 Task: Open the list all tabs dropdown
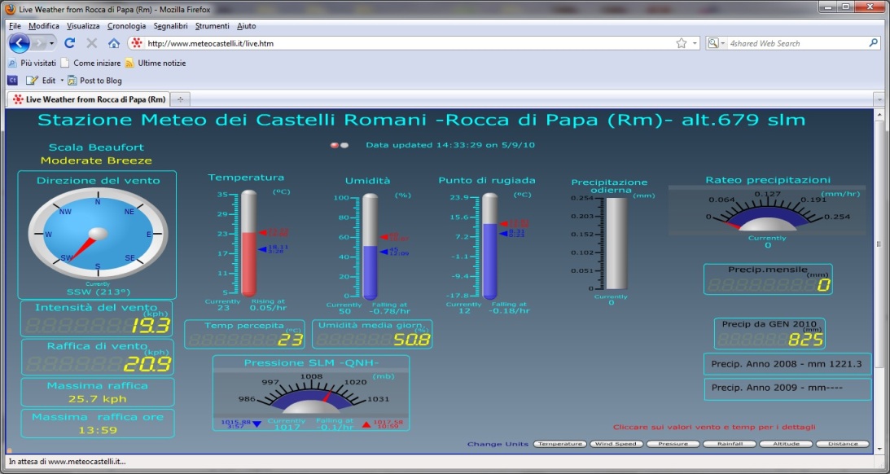coord(878,99)
